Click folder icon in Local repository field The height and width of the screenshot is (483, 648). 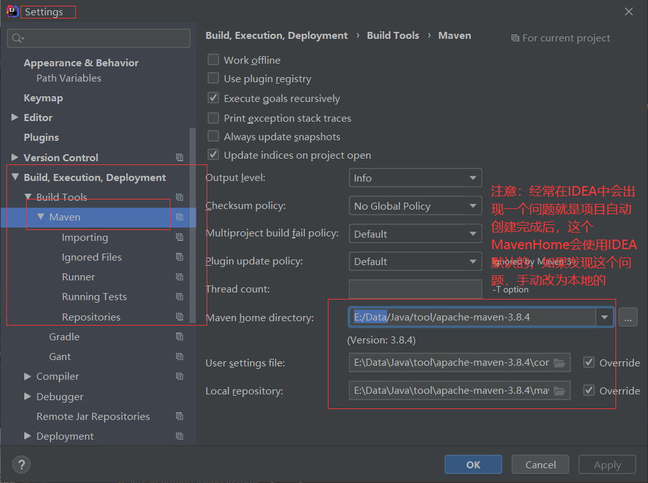(x=559, y=391)
